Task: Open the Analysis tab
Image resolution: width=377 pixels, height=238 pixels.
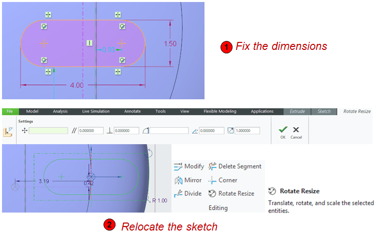Action: [60, 111]
